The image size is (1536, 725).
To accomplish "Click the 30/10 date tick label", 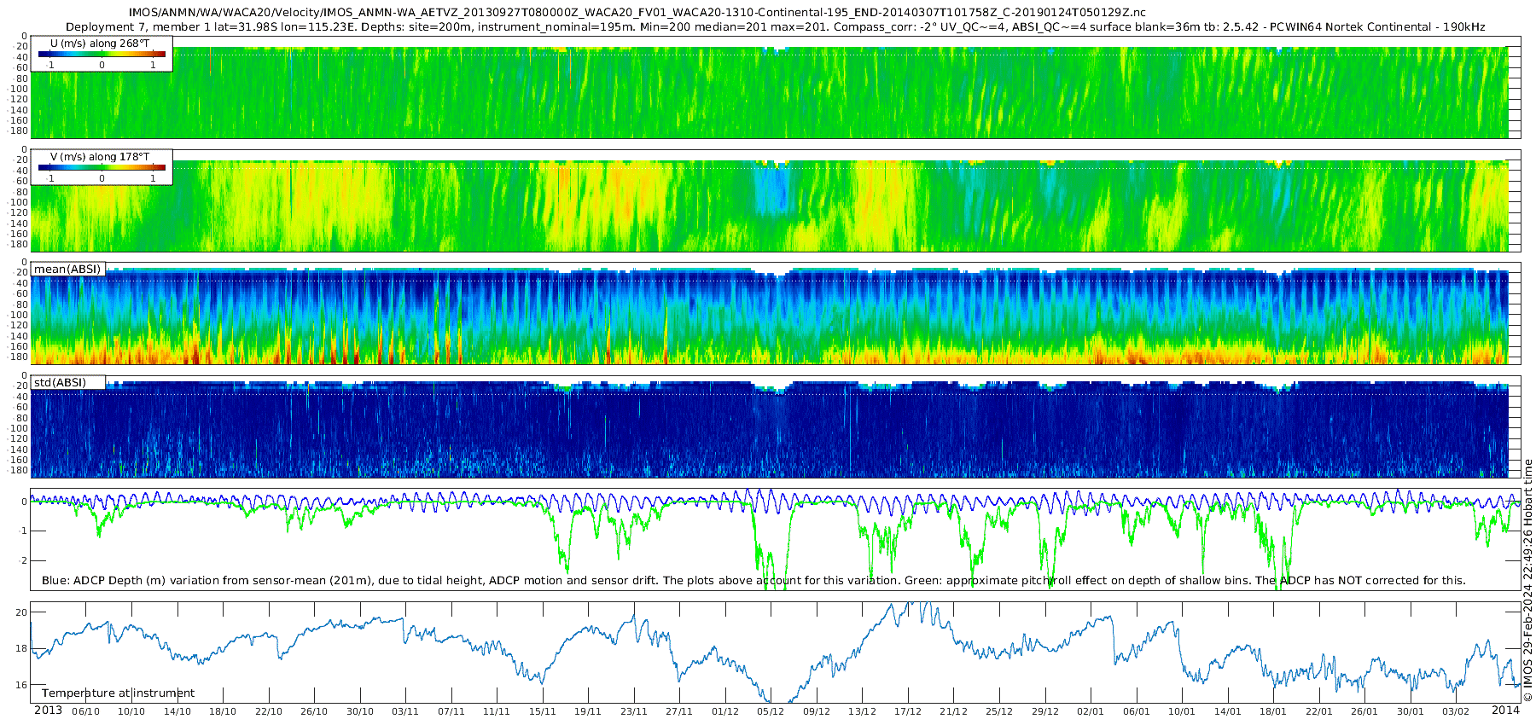I will pos(360,711).
